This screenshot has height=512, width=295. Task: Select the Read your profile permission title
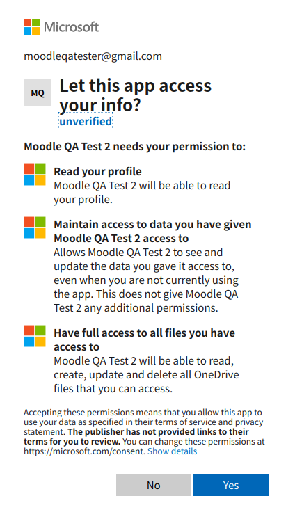[x=97, y=171]
